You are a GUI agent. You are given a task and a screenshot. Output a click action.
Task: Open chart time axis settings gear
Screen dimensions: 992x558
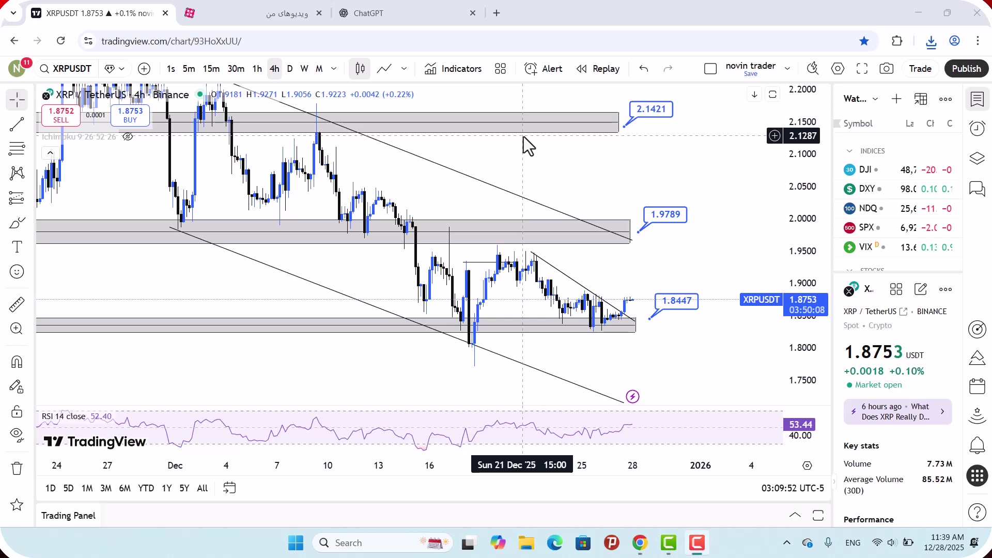(807, 466)
